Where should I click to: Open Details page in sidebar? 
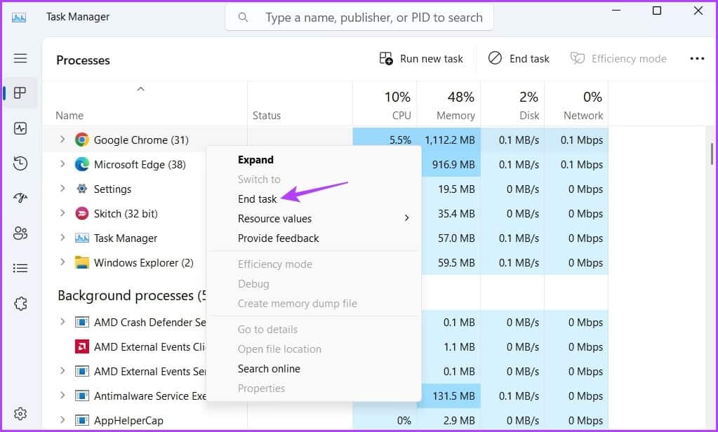click(20, 269)
